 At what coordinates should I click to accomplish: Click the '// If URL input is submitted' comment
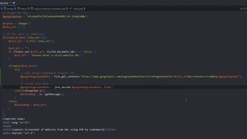(x=23, y=34)
